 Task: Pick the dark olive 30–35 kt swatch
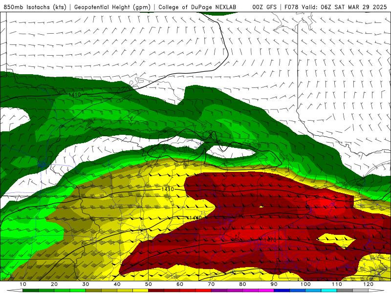(93, 291)
